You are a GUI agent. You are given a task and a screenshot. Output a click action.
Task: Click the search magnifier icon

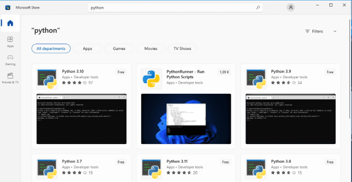point(258,8)
